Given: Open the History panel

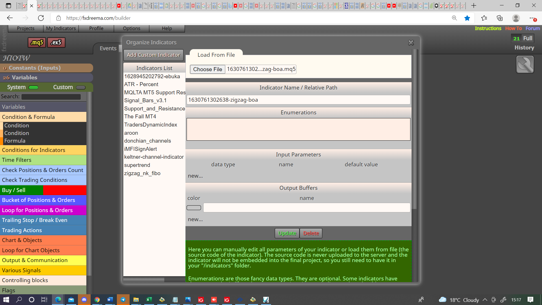Looking at the screenshot, I should [524, 48].
